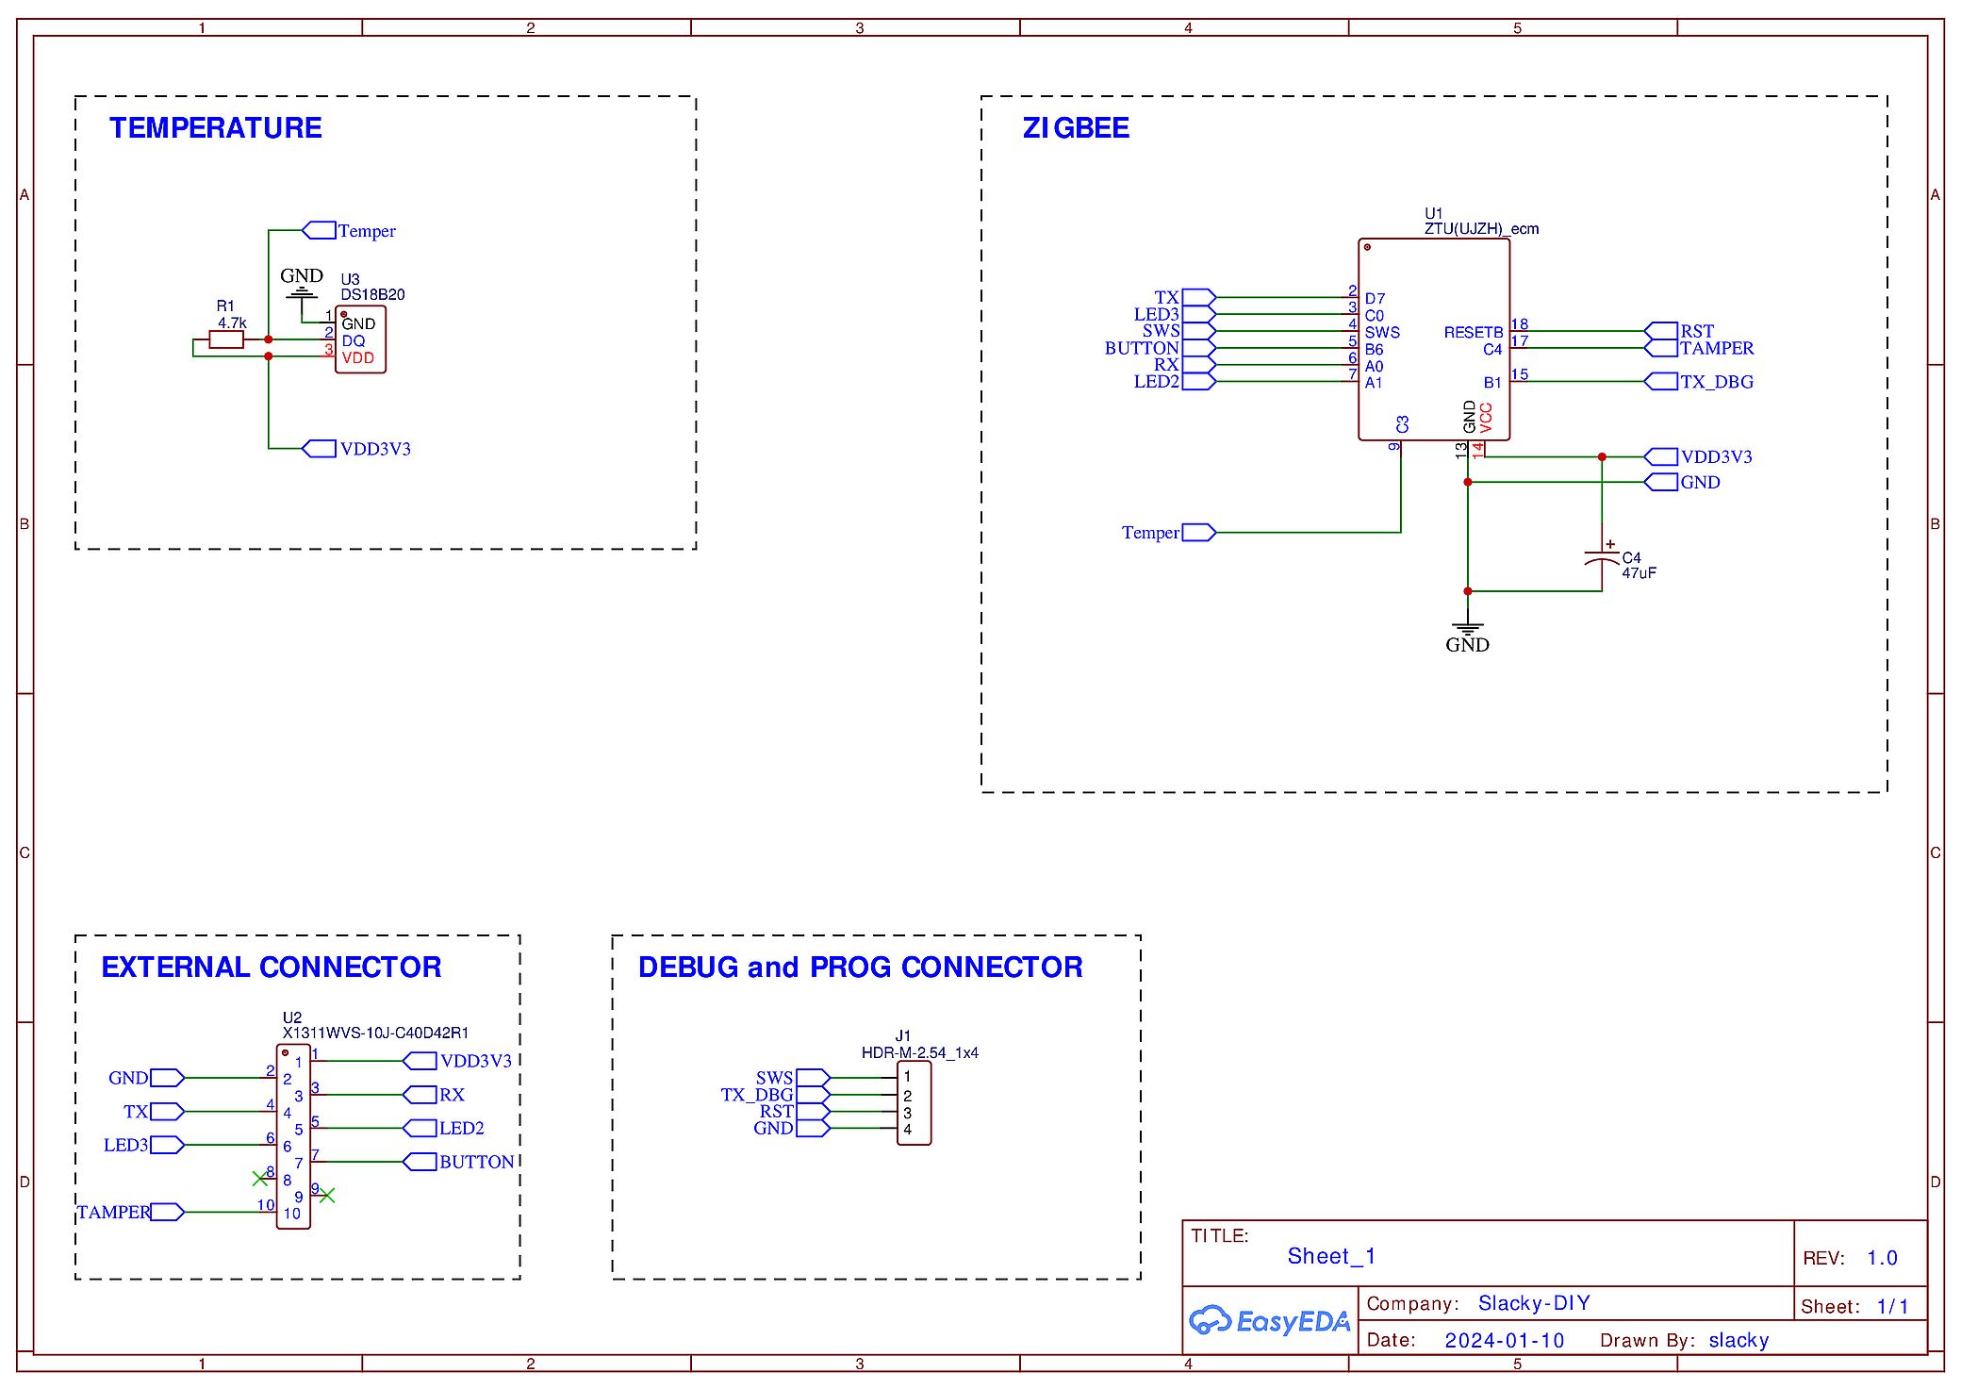Click the no-connect X on pin 8
1961x1389 pixels.
tap(260, 1178)
